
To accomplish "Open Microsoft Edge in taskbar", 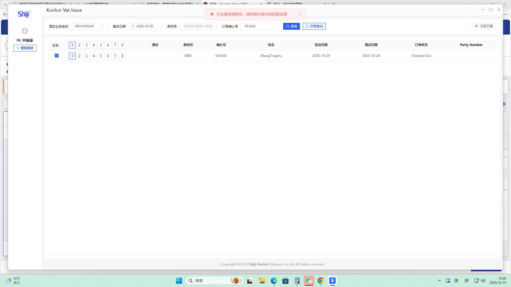I will (274, 281).
